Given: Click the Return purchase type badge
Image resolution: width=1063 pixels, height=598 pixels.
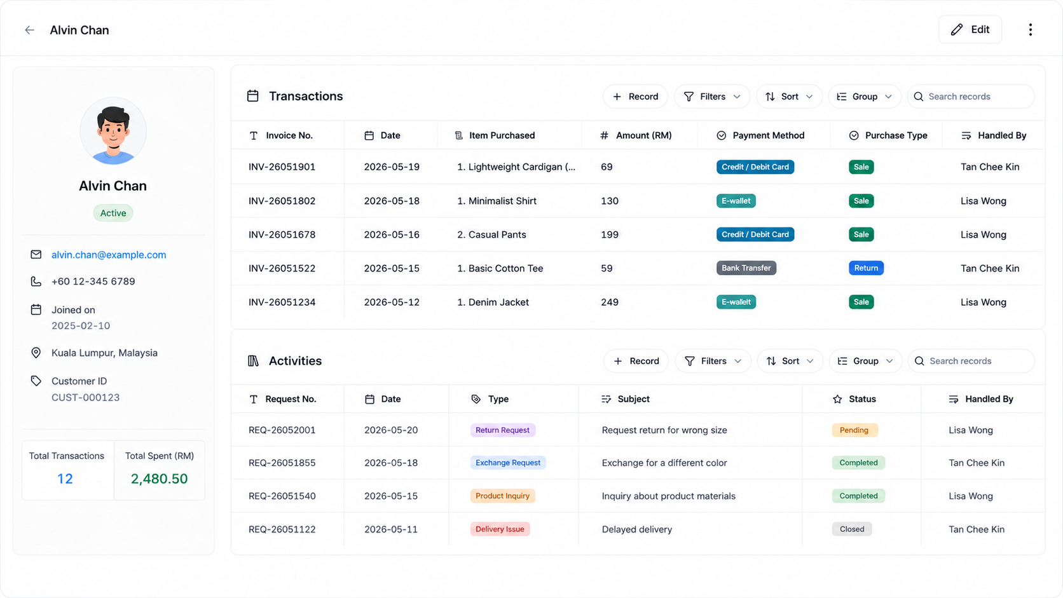Looking at the screenshot, I should (x=866, y=268).
